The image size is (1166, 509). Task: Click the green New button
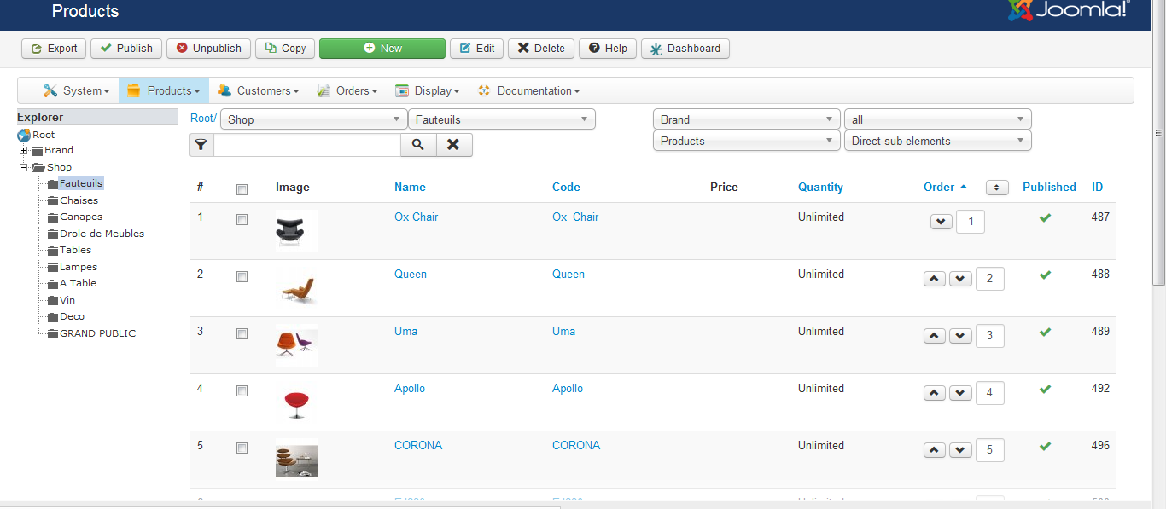pos(382,49)
